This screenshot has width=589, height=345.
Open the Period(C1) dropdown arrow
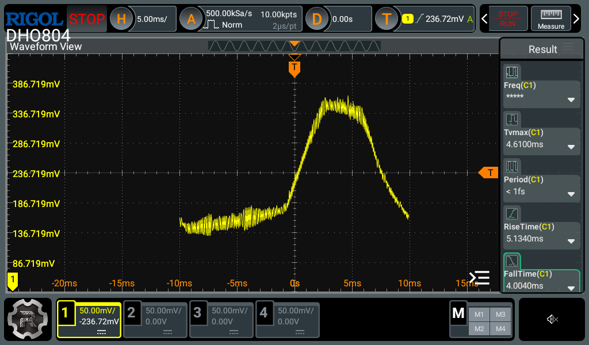571,194
